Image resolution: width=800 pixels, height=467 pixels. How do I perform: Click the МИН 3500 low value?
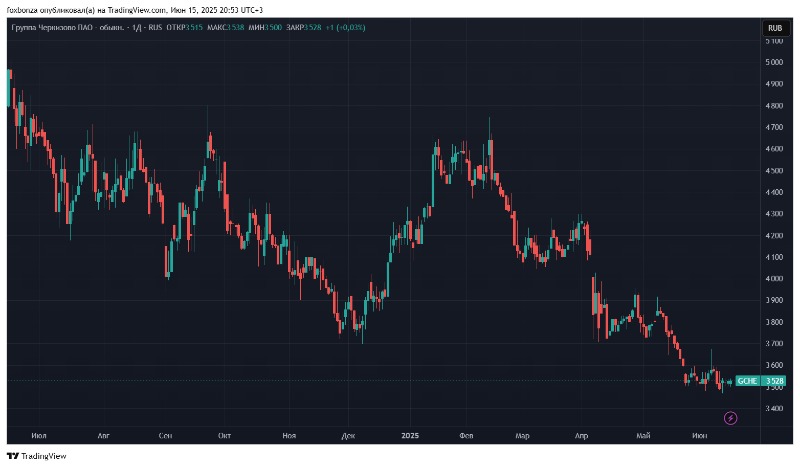pos(265,28)
